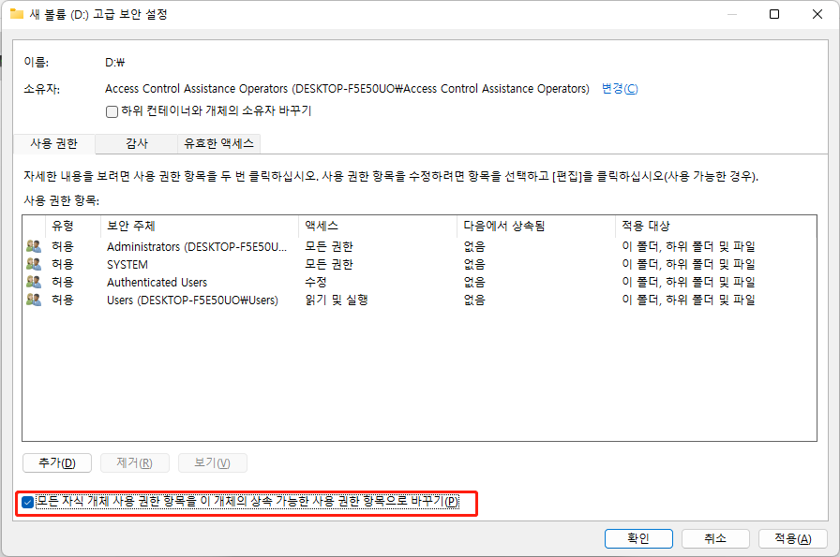The width and height of the screenshot is (840, 557).
Task: Click the user-group icon beside Users entry
Action: coord(32,300)
